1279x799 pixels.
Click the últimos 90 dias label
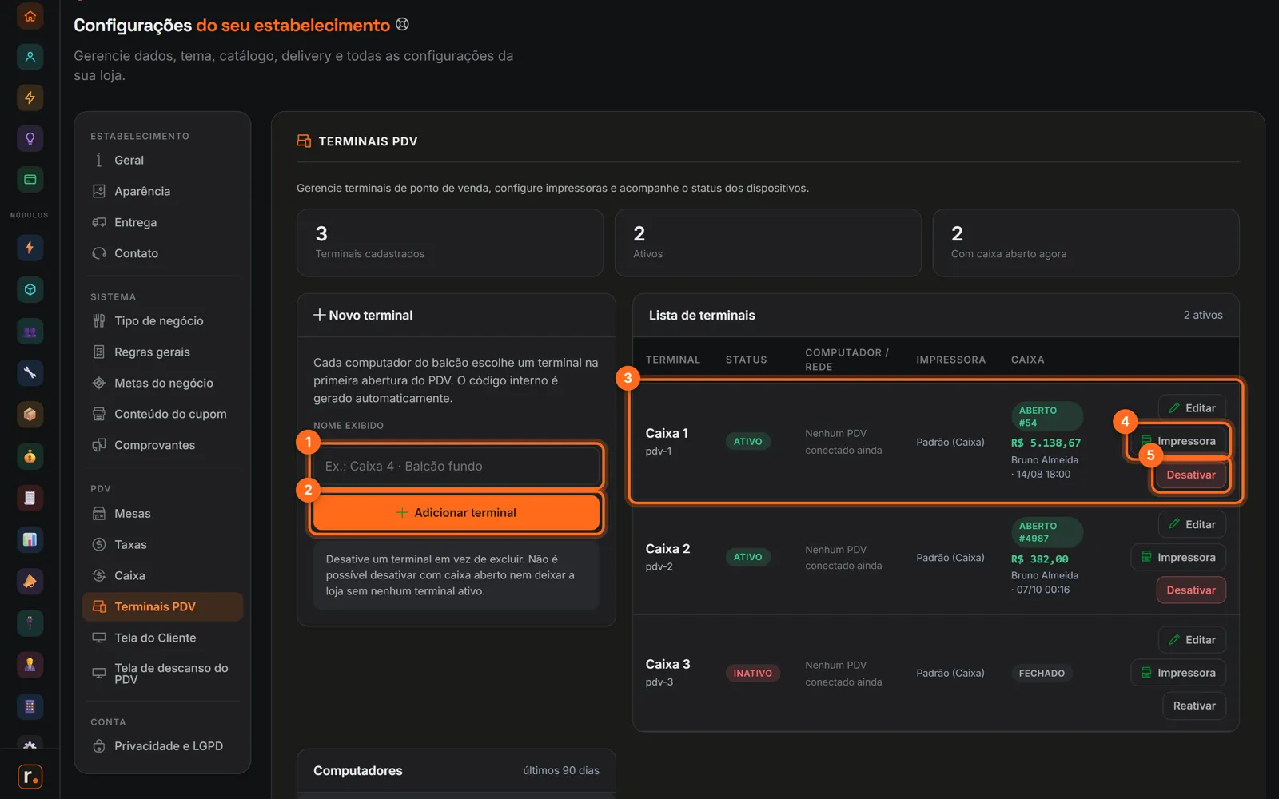(561, 770)
